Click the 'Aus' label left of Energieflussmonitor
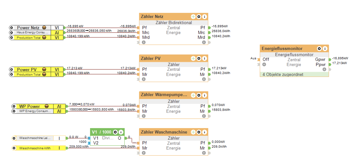The height and width of the screenshot is (165, 363). tap(253, 58)
